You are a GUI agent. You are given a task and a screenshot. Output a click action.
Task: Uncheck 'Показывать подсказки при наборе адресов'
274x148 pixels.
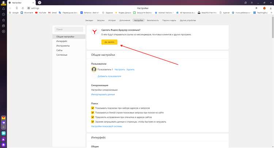pyautogui.click(x=93, y=108)
